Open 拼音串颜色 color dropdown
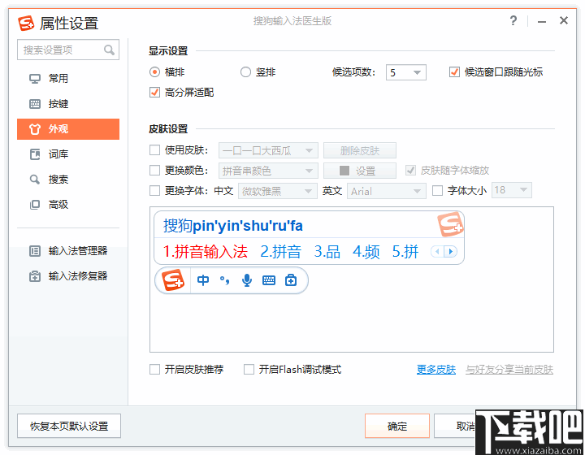The width and height of the screenshot is (585, 455). point(268,171)
